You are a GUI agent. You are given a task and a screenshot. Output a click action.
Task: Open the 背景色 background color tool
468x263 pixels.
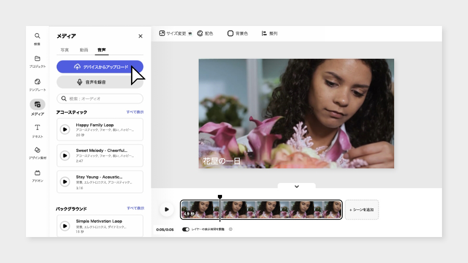238,33
